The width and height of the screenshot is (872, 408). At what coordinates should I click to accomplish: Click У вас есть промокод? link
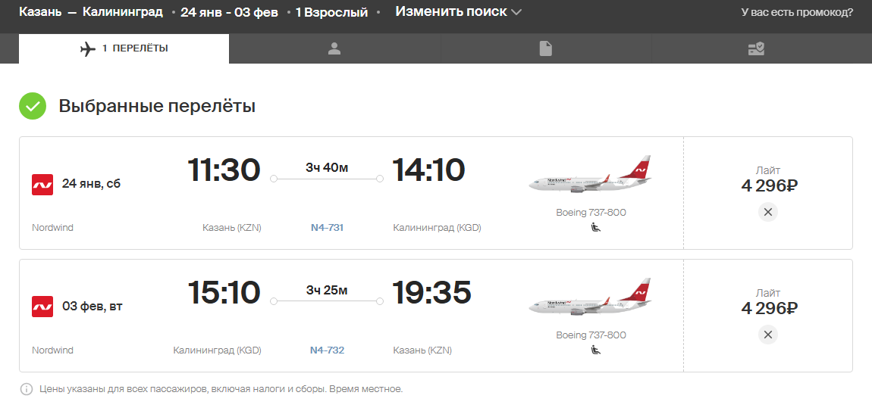click(797, 12)
